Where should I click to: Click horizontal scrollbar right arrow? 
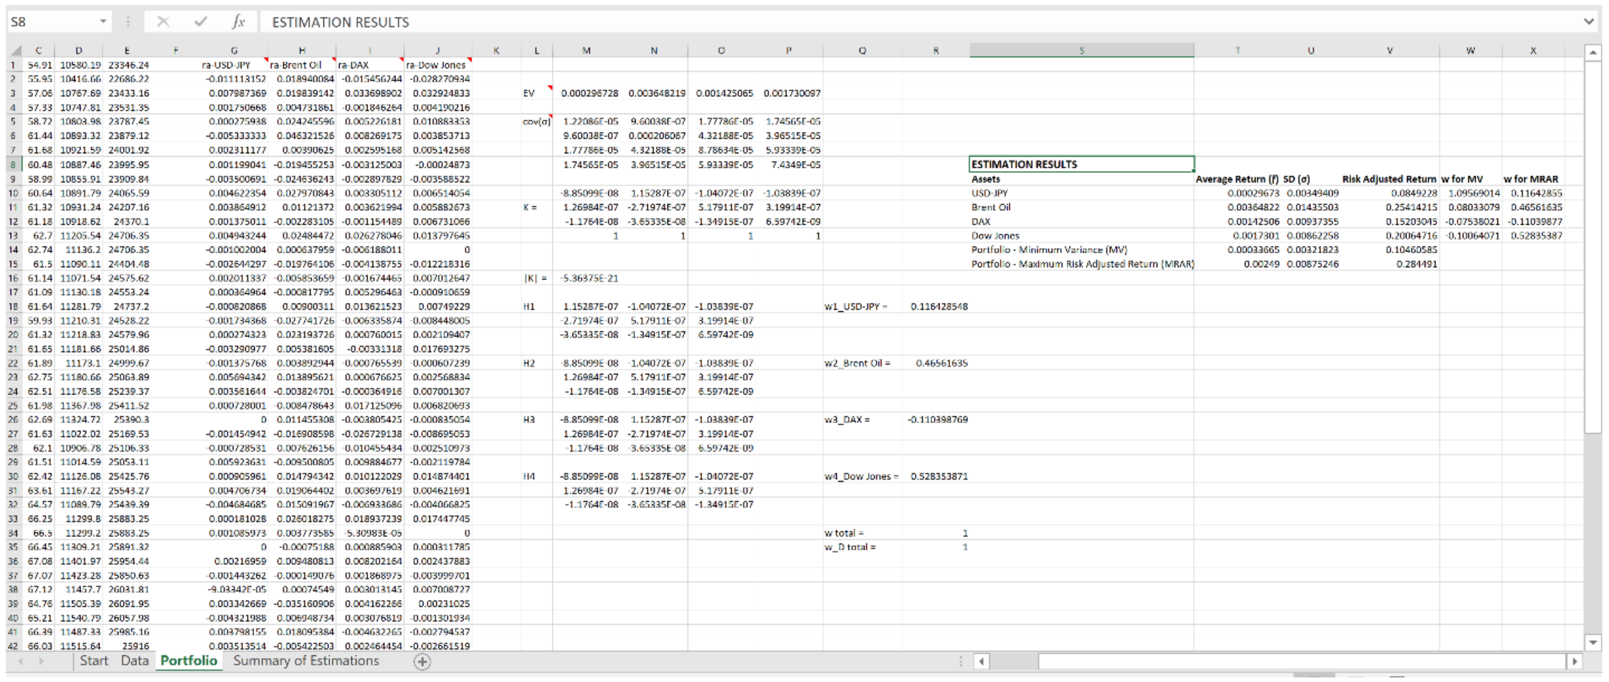(1574, 662)
